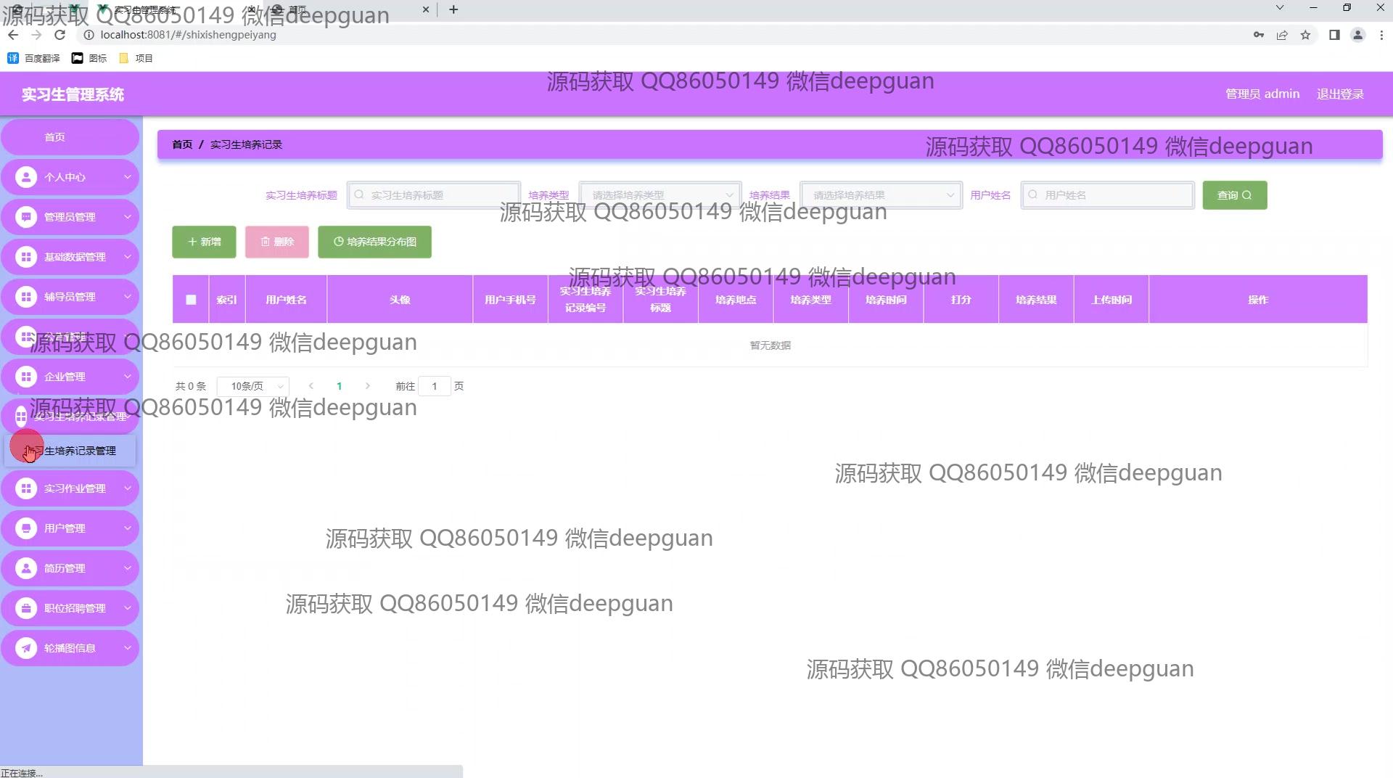Open the 百度翻译 bookmark
The height and width of the screenshot is (778, 1393).
pos(33,58)
